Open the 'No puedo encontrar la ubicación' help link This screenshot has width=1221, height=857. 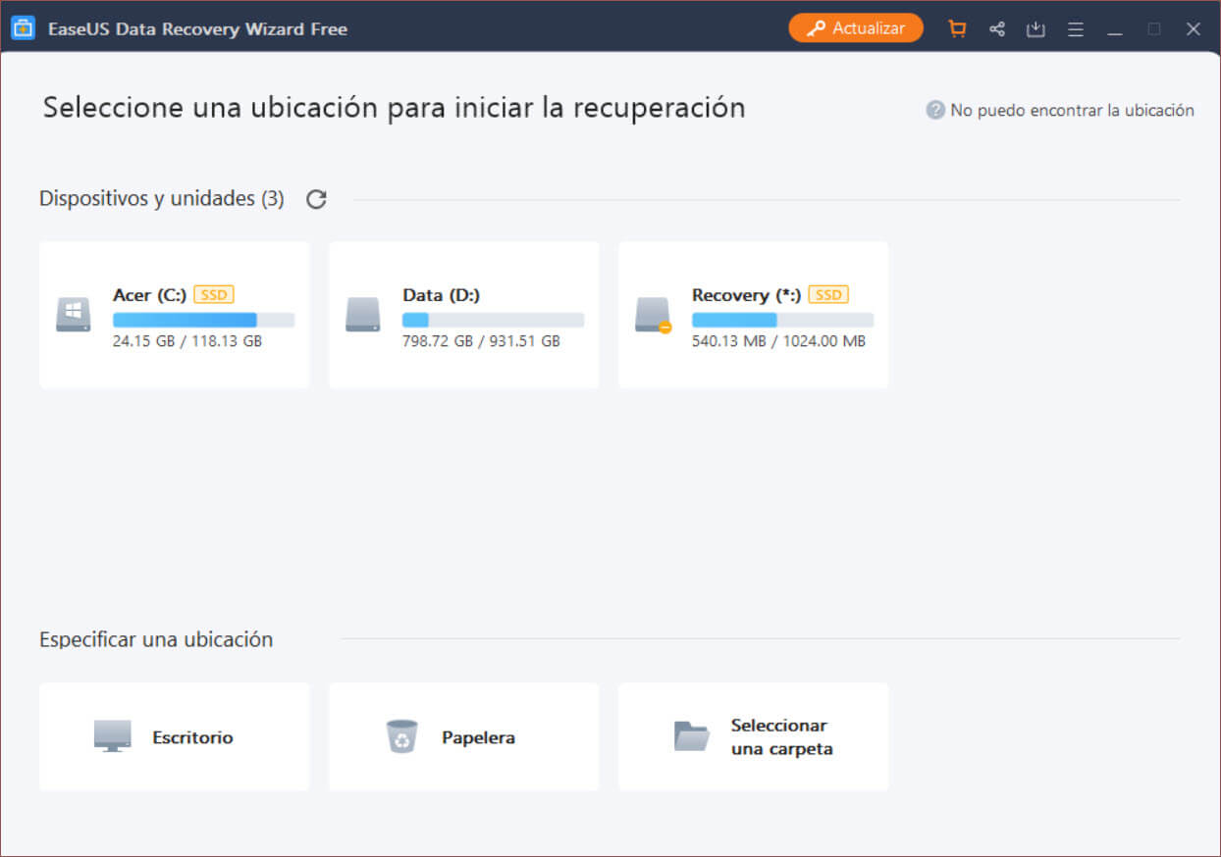click(1072, 110)
